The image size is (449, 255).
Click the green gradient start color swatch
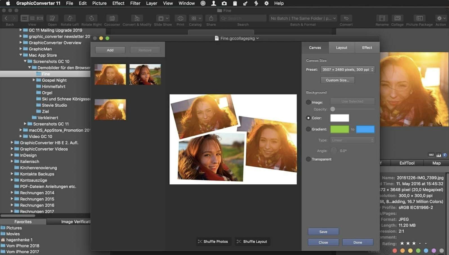(339, 129)
